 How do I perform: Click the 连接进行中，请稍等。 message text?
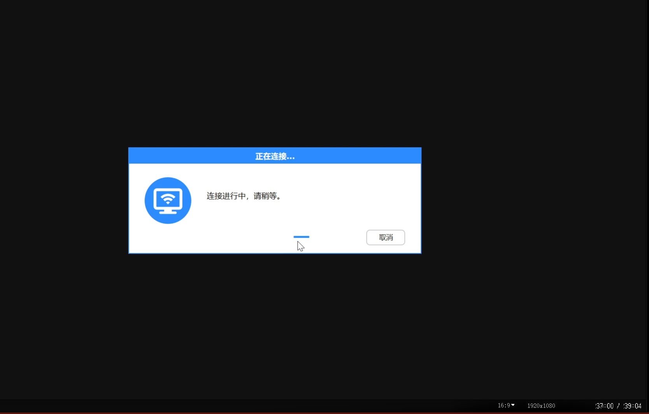(244, 196)
